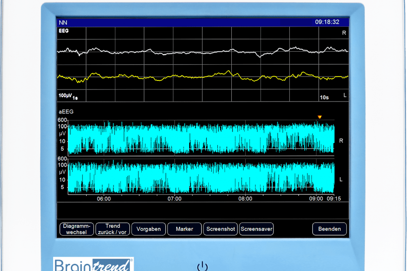Click the 09:00 time axis label
Screen dimensions: 407x271
316,199
